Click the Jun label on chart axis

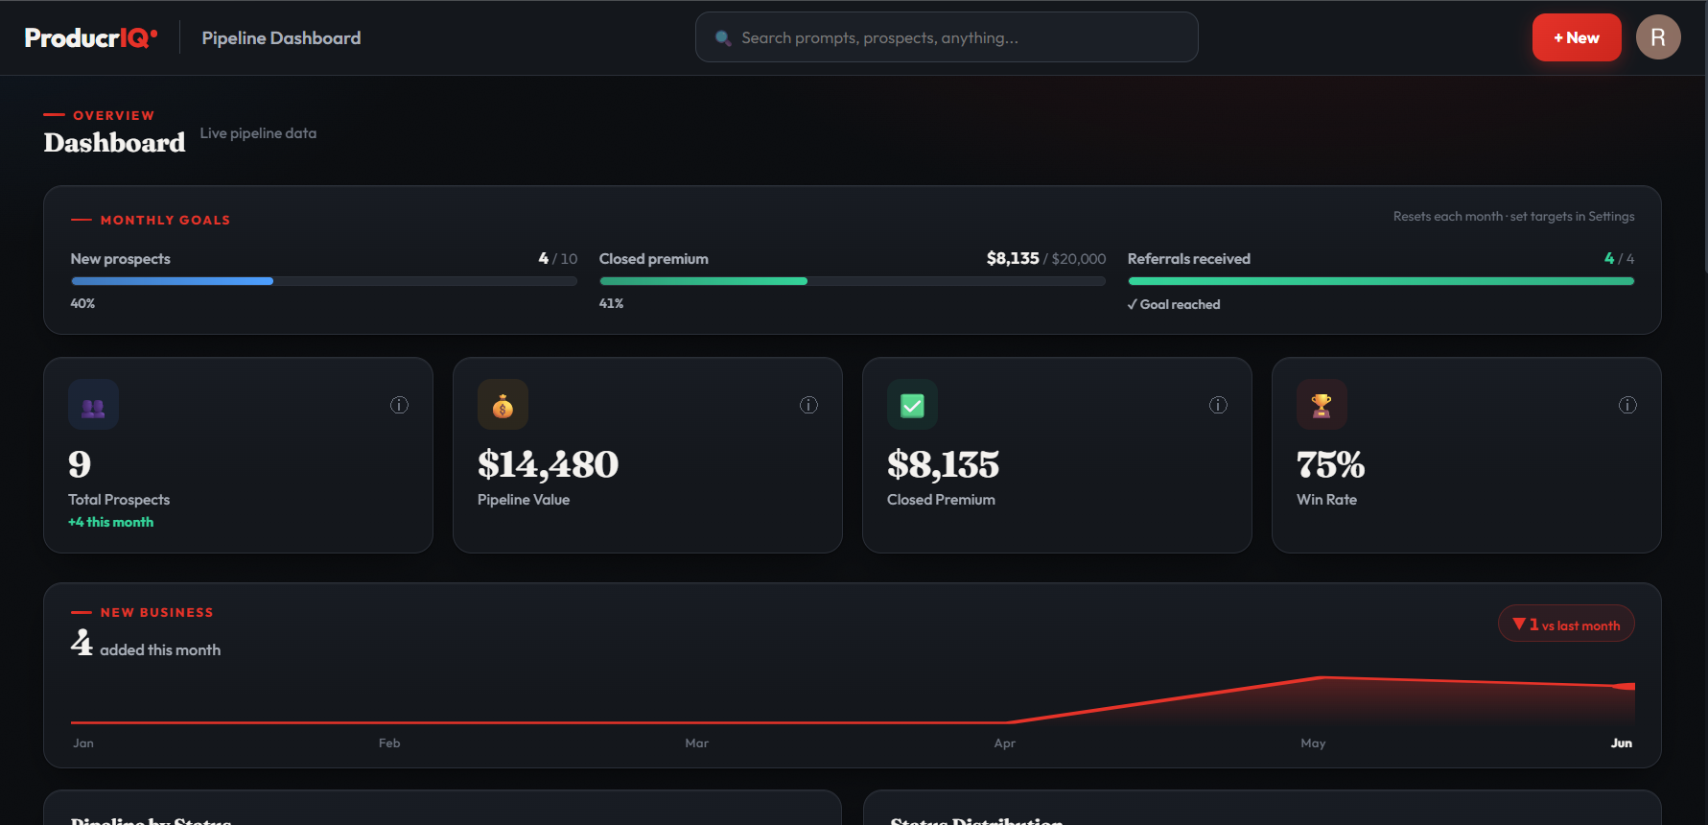(x=1621, y=743)
